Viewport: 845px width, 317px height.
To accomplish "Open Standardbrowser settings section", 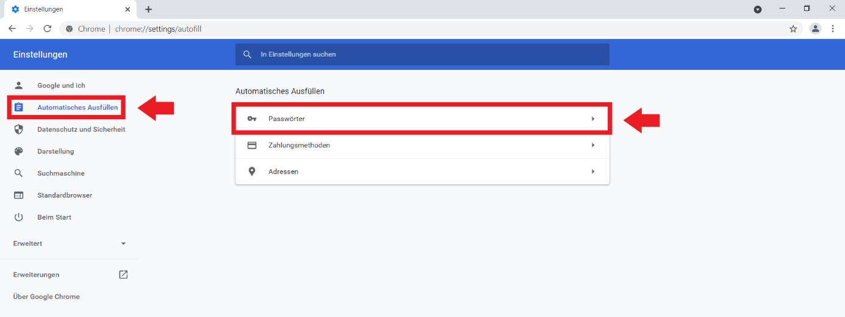I will [x=65, y=195].
